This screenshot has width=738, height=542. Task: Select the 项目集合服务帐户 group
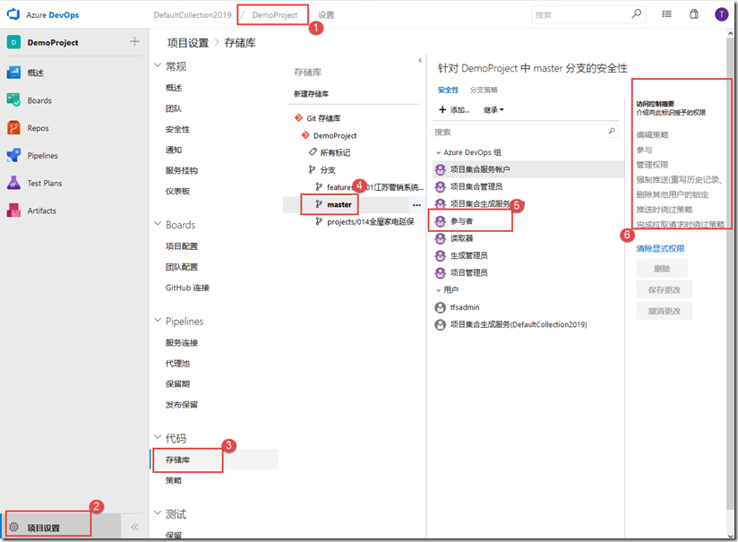[x=528, y=169]
